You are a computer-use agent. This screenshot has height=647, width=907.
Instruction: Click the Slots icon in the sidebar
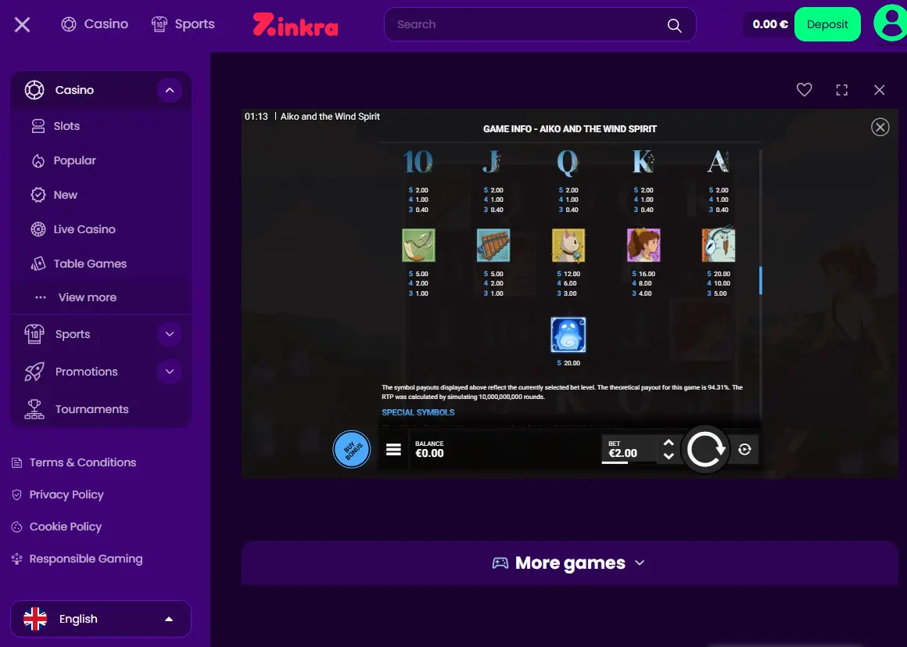[x=38, y=126]
